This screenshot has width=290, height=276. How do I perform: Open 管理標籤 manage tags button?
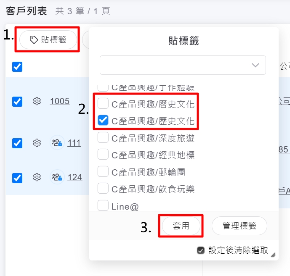(239, 226)
